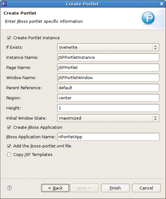This screenshot has height=199, width=166.
Task: Click the Eclipse icon in title bar
Action: click(x=4, y=4)
